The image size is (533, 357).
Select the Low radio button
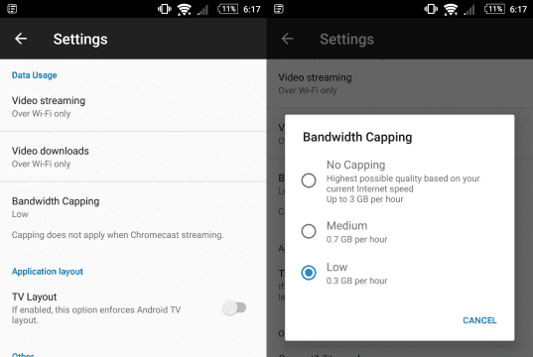[x=309, y=273]
